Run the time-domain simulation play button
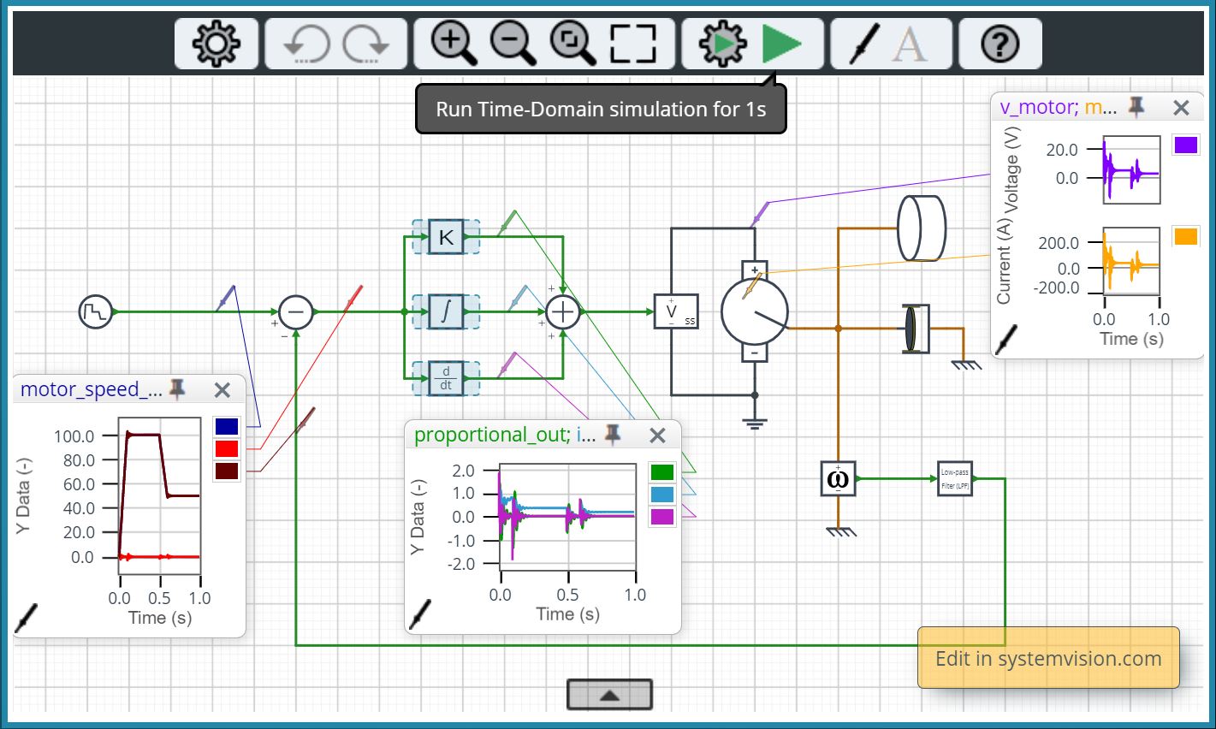The height and width of the screenshot is (729, 1216). (x=781, y=43)
